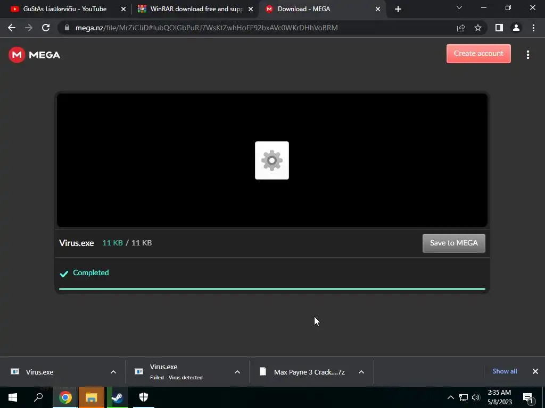The image size is (545, 408).
Task: Open first Virus.exe download item
Action: (x=39, y=372)
